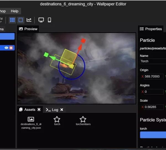
Task: Select the Properties panel tab
Action: coord(151,29)
